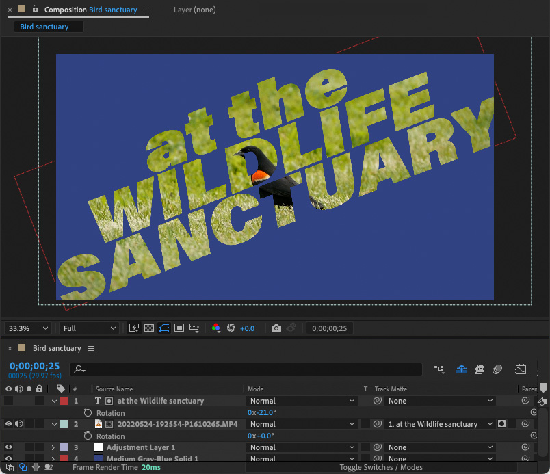Viewport: 550px width, 474px height.
Task: Select the Bird sanctuary timeline tab
Action: [57, 348]
